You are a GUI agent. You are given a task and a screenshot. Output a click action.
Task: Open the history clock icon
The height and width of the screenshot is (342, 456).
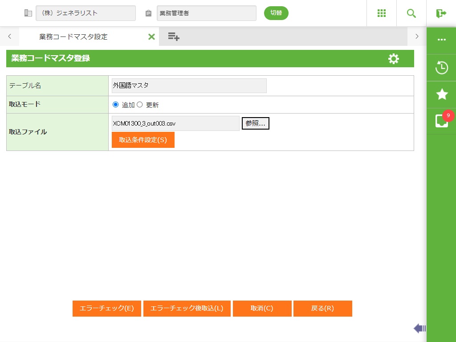441,68
